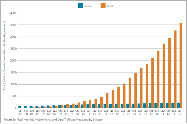Select the Q3 11 x-axis label

point(100,112)
